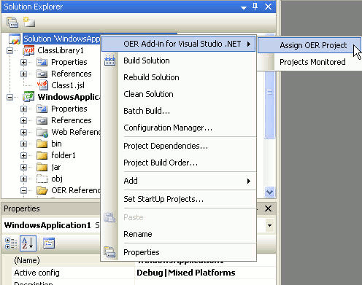
Task: Click the Solution icon at tree root
Action: click(x=15, y=39)
